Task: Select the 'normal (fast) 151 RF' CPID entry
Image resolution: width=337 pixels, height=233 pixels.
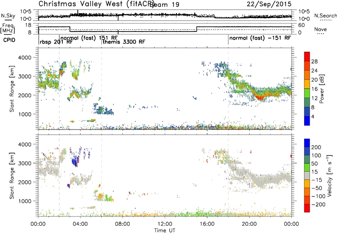Action: pyautogui.click(x=89, y=38)
